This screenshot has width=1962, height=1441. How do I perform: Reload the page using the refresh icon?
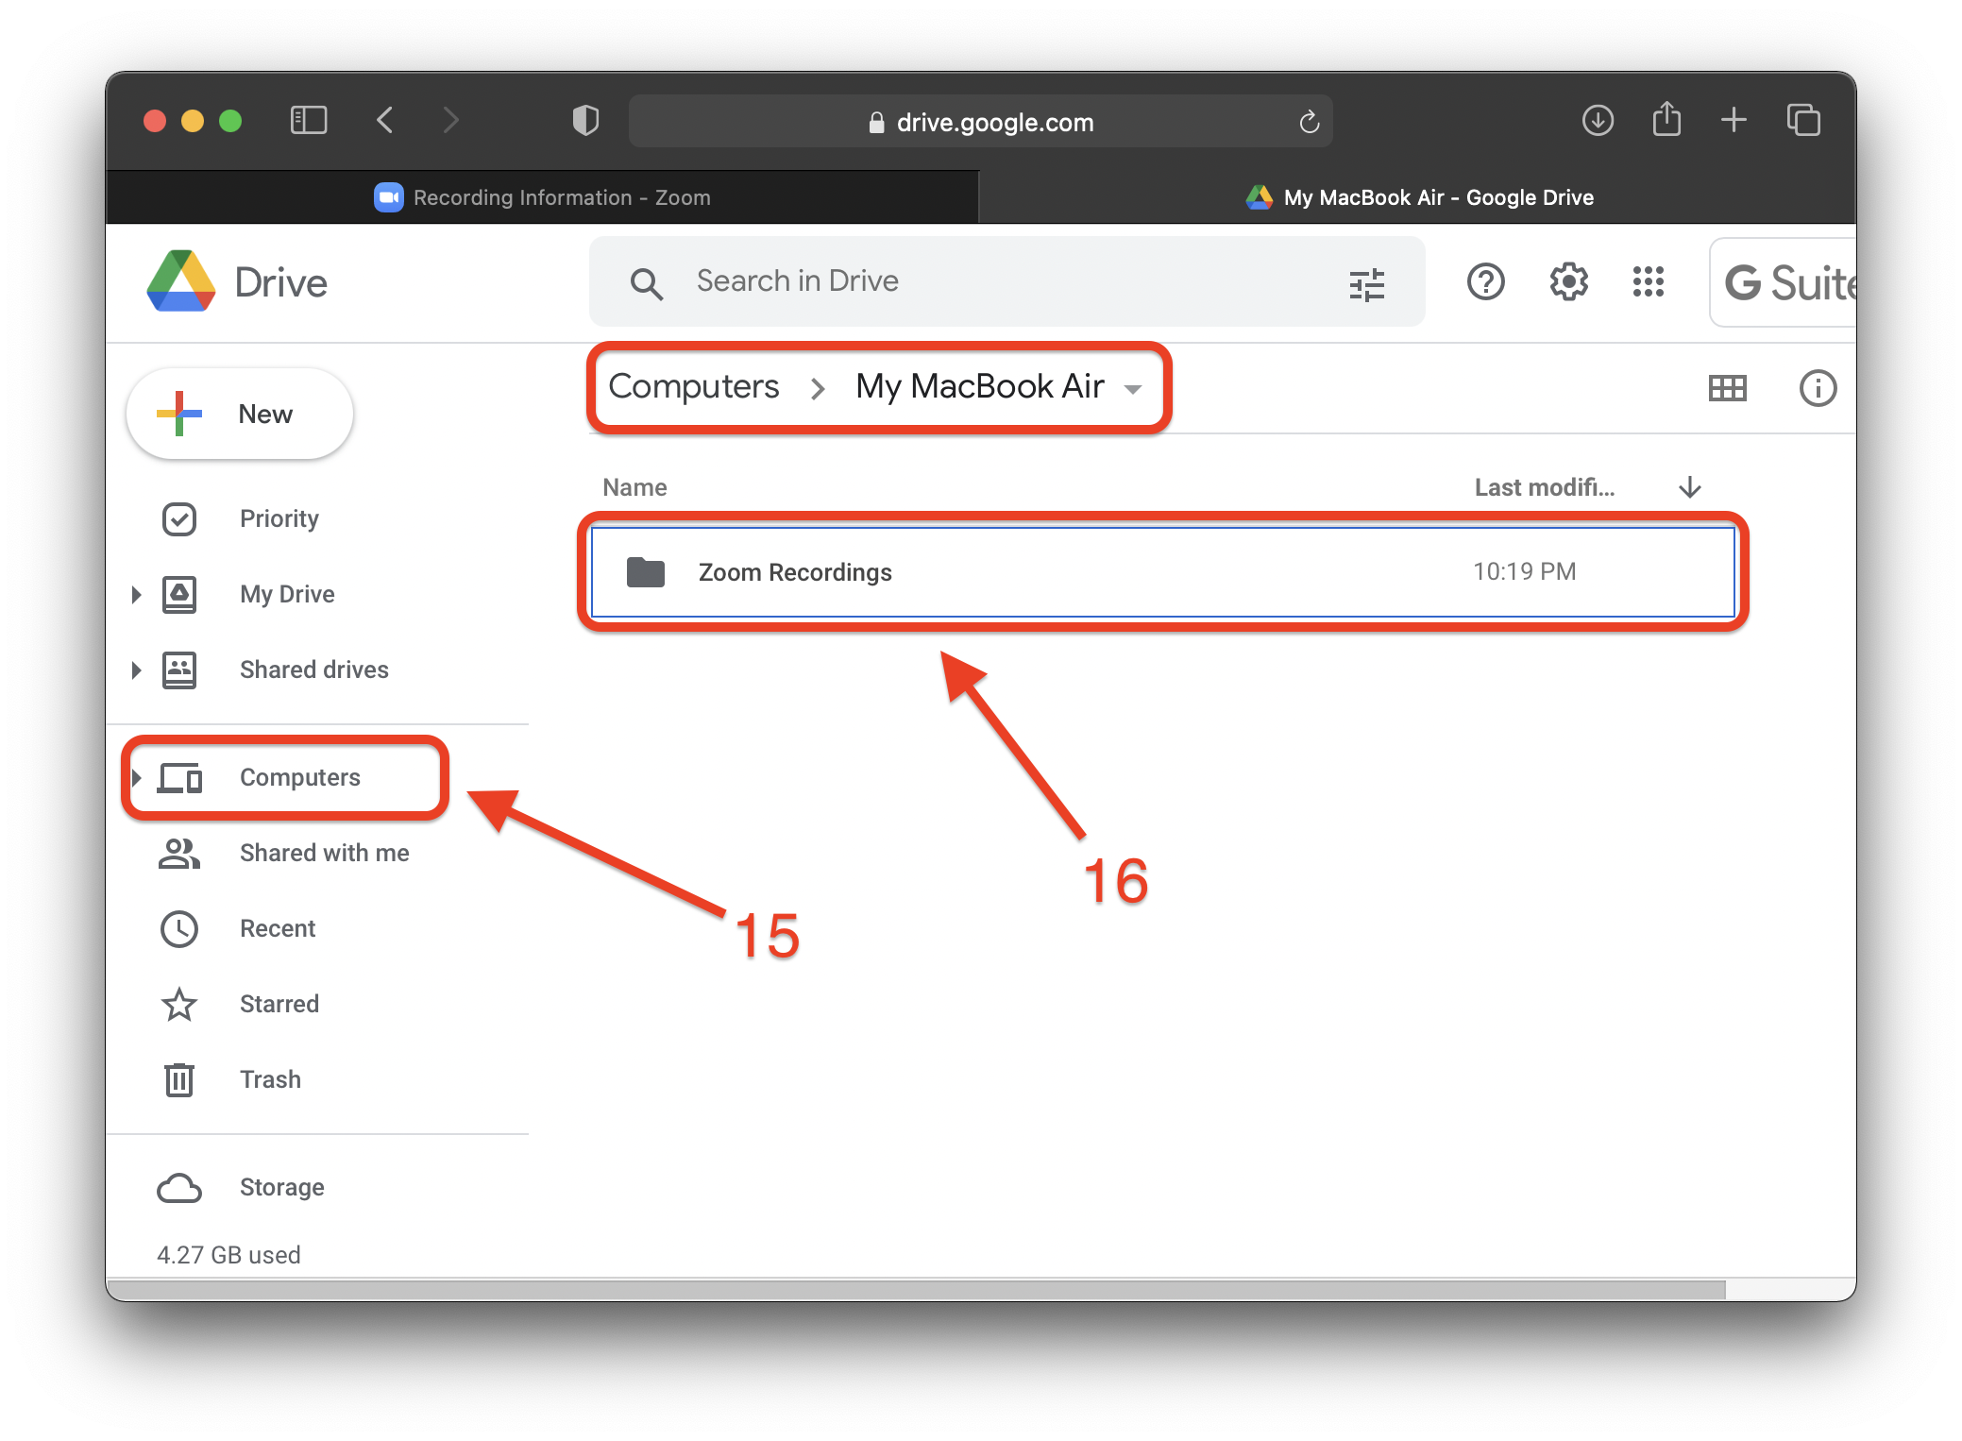1309,122
